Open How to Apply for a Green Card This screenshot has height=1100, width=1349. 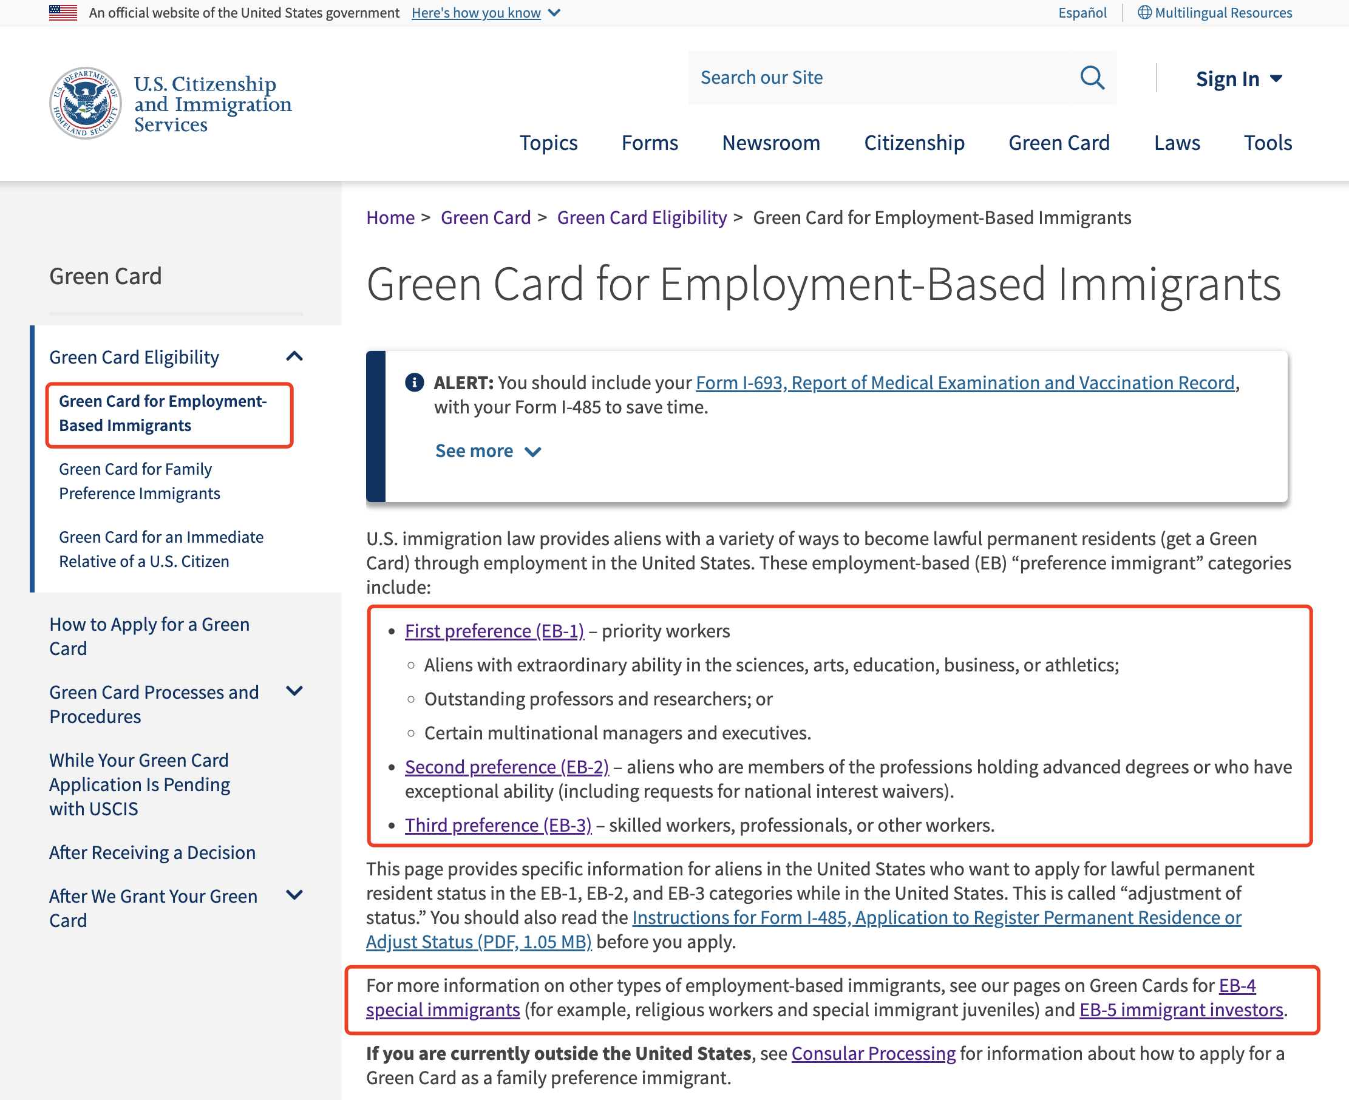tap(149, 636)
